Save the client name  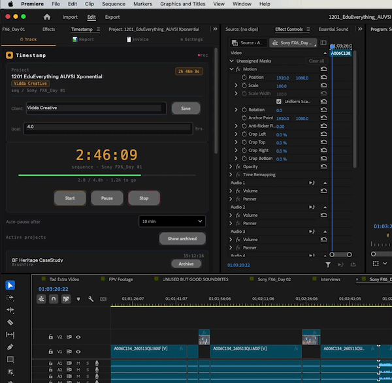click(x=186, y=108)
